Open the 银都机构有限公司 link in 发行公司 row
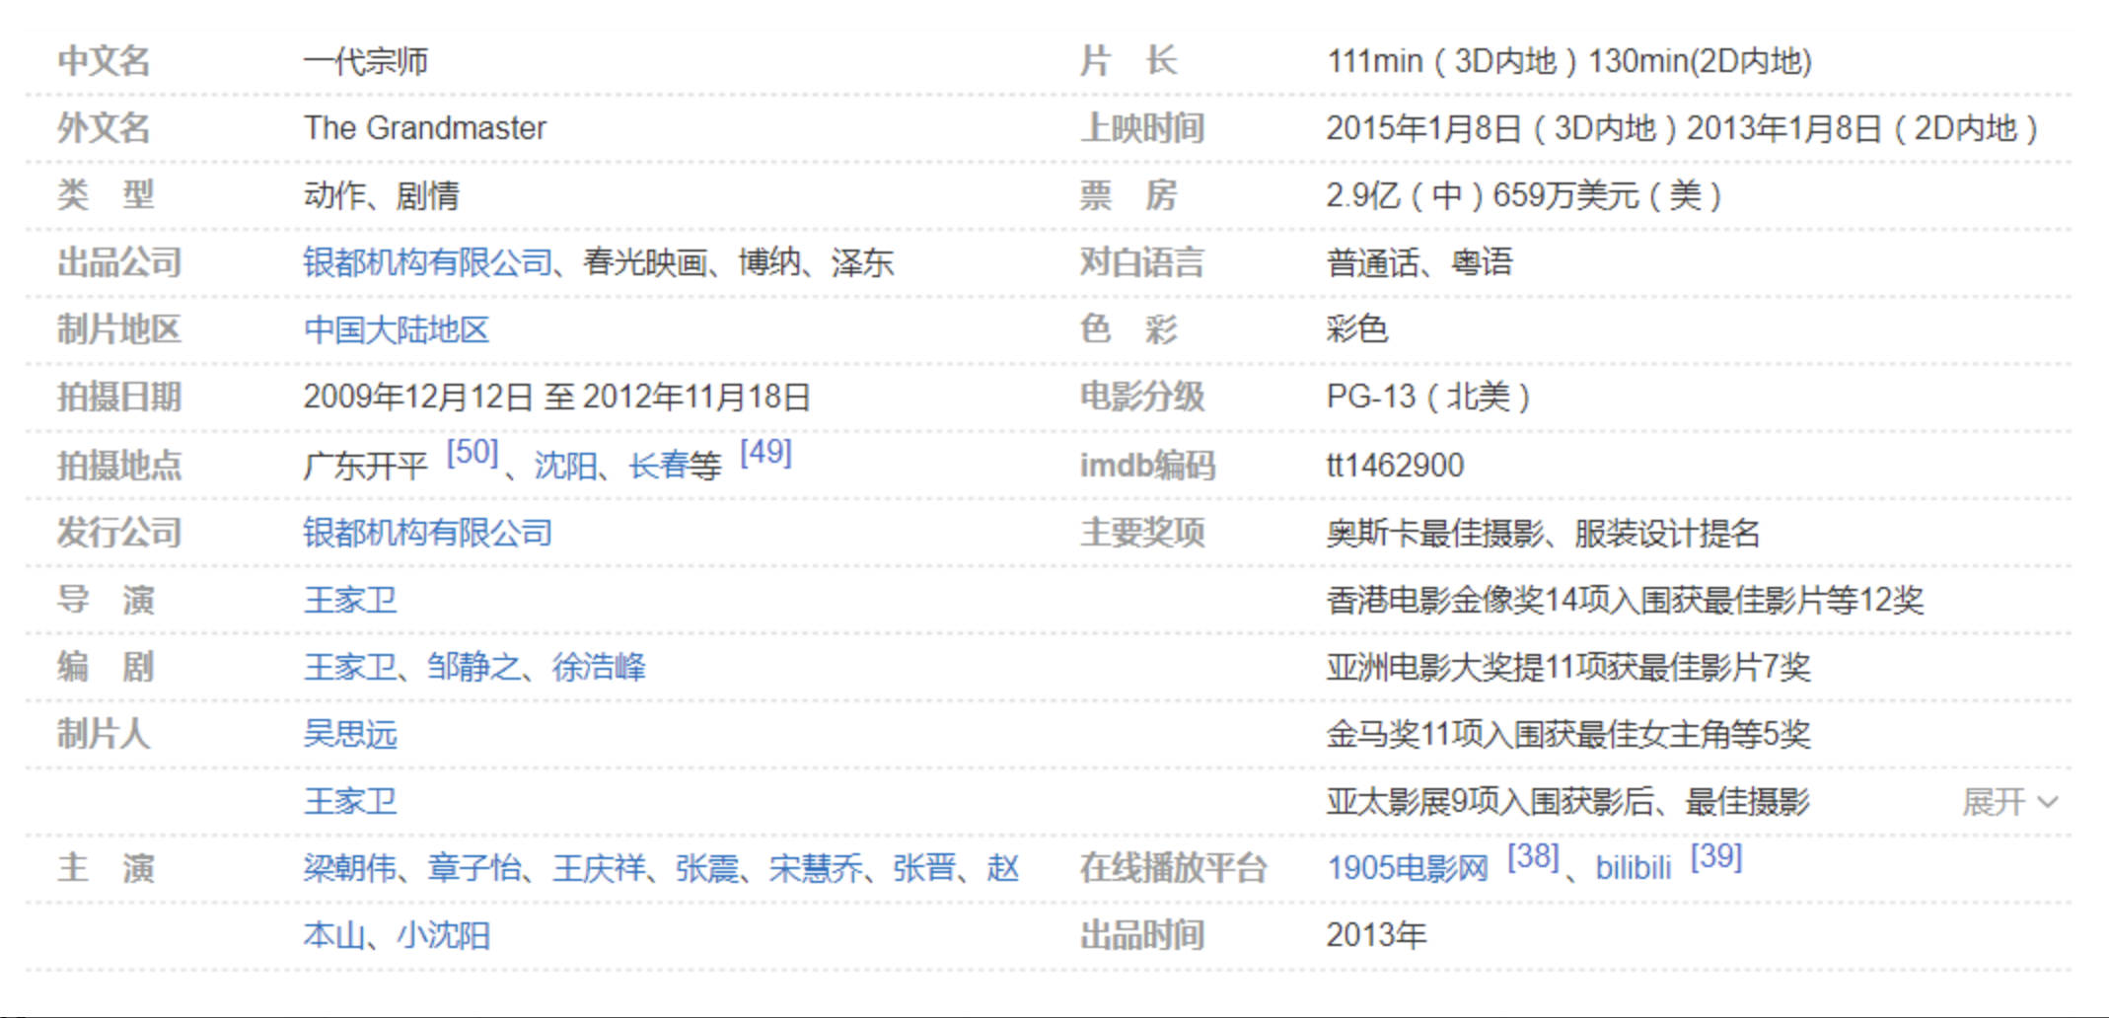The height and width of the screenshot is (1018, 2109). click(x=427, y=533)
